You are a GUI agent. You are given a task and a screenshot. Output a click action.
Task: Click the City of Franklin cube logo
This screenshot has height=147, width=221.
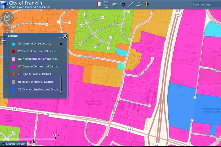point(4,4)
